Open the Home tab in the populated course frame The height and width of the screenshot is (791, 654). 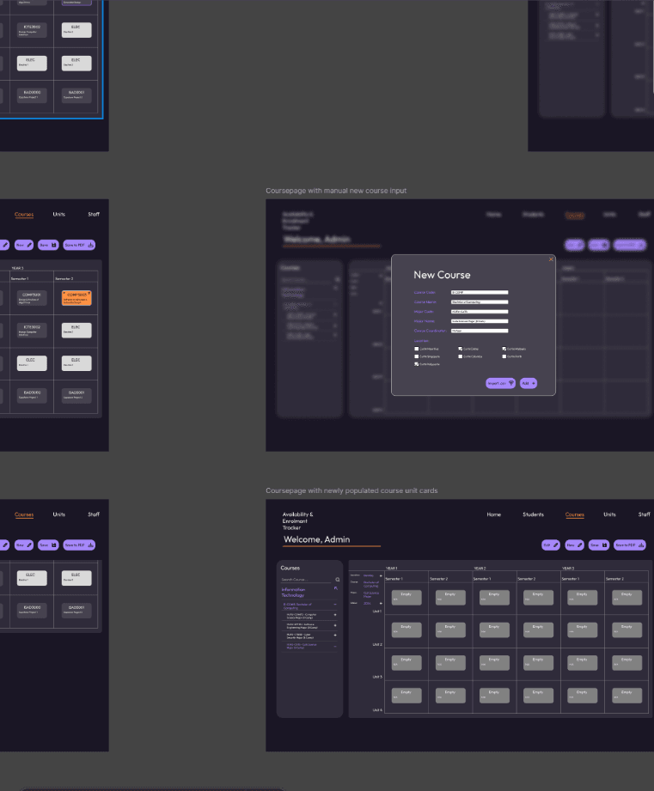(493, 514)
